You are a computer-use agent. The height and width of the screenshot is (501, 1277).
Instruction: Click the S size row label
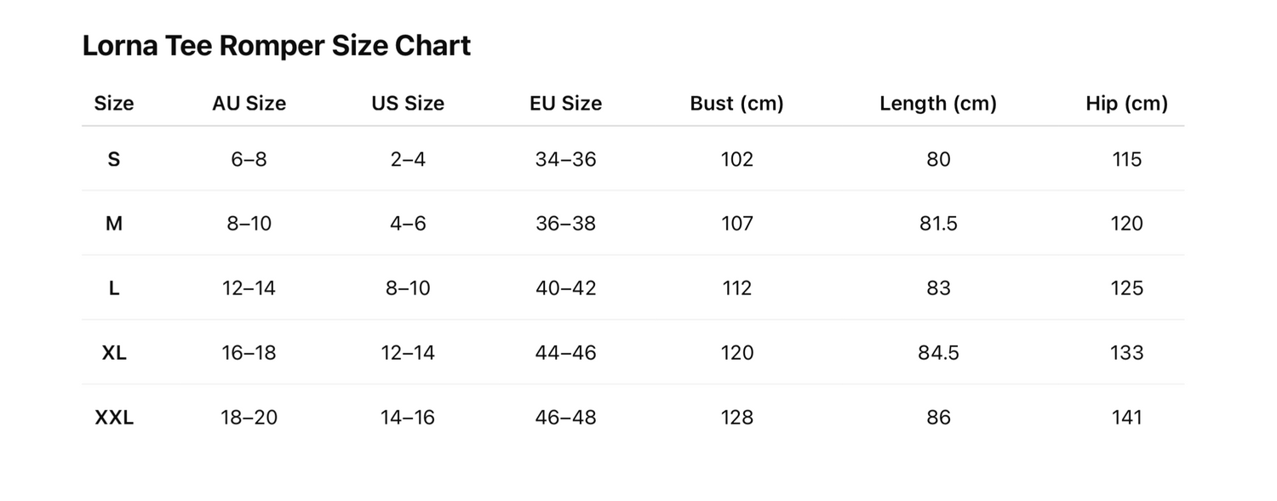[114, 159]
